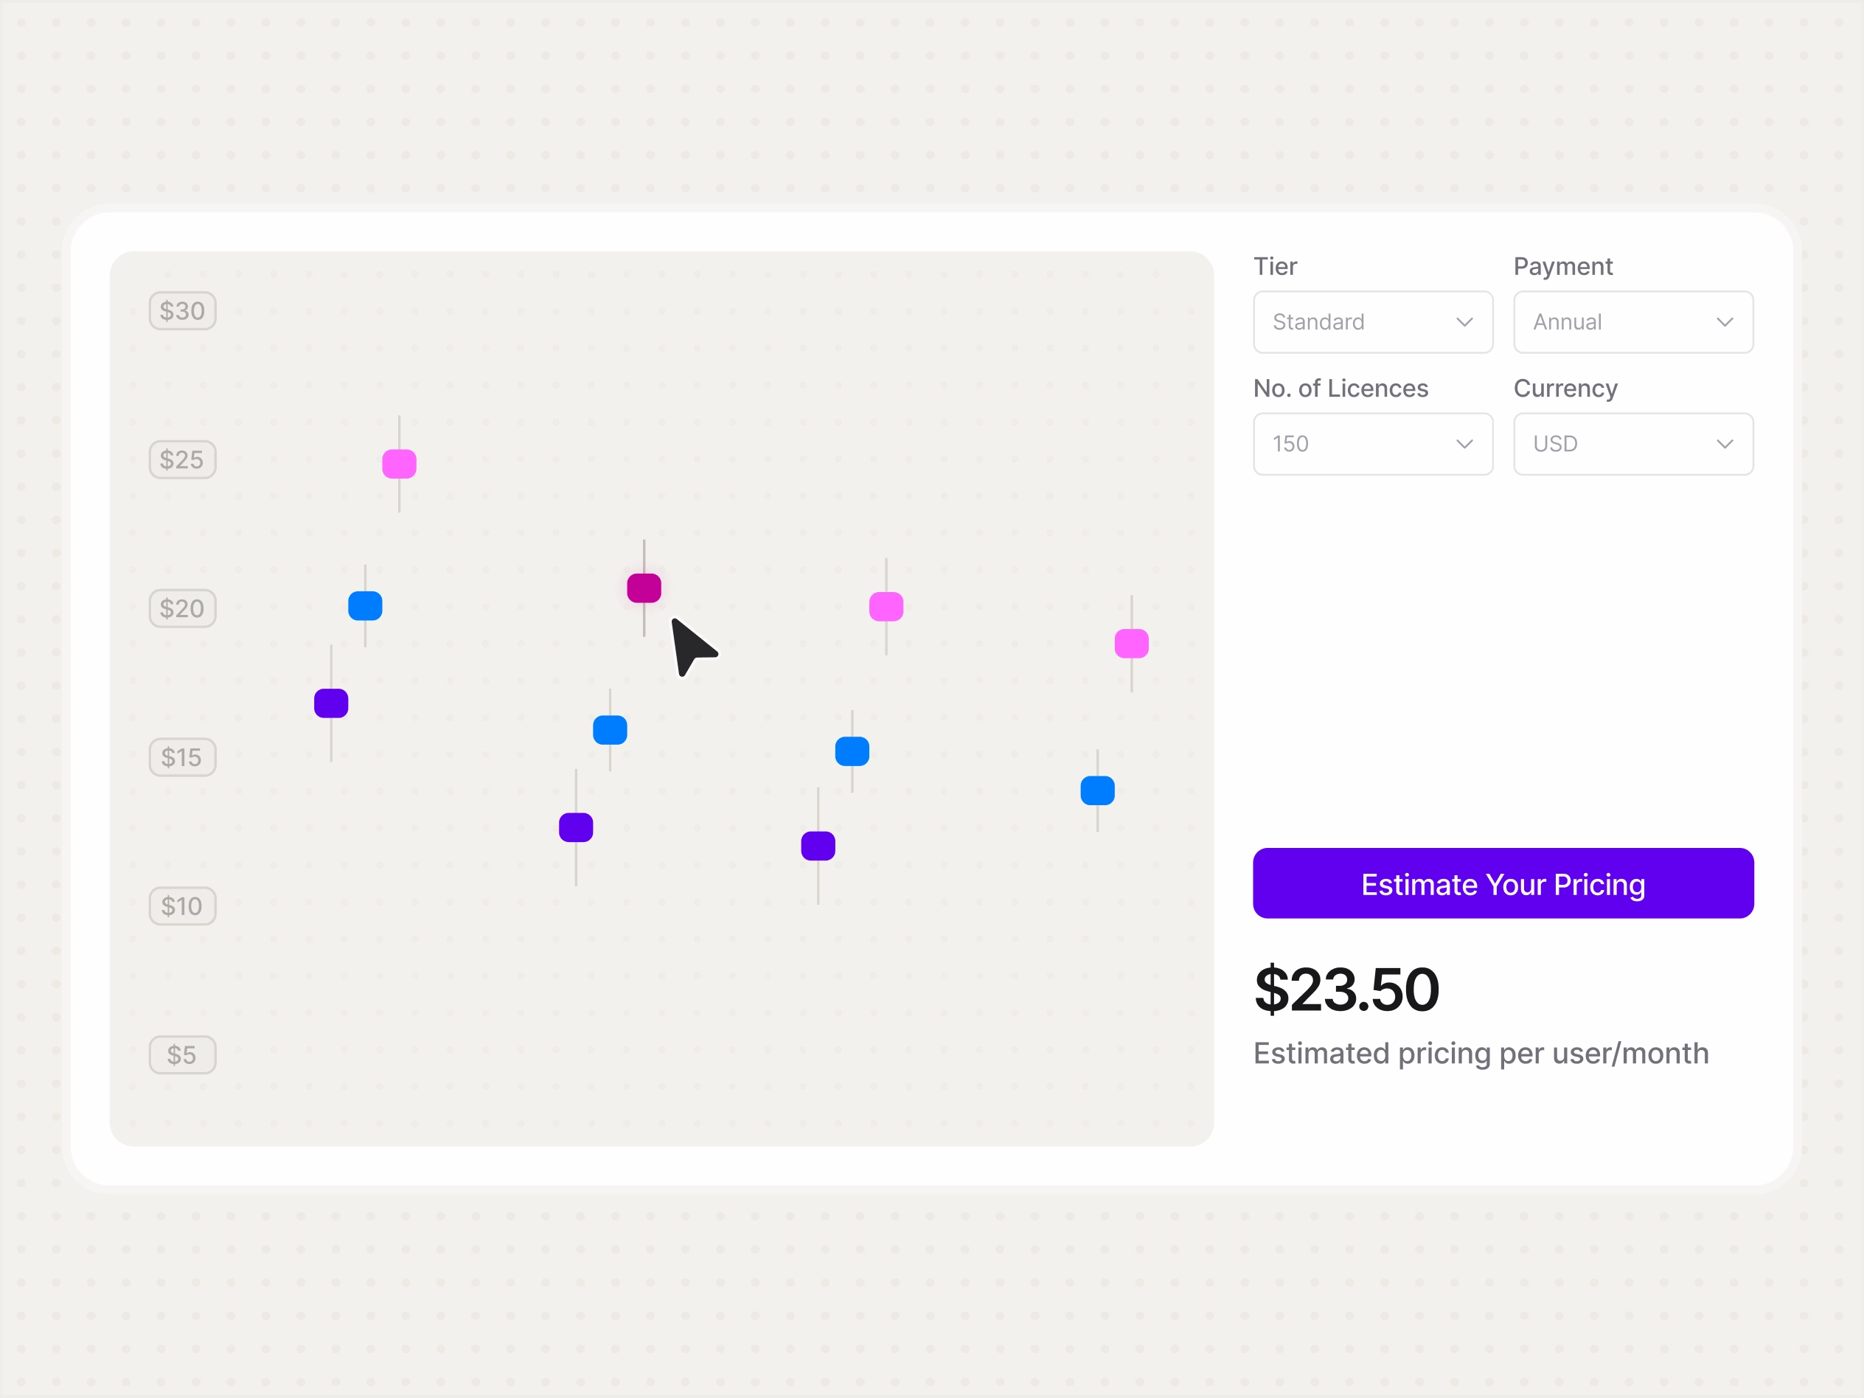The image size is (1864, 1398).
Task: Select the dark magenta highlighted data point
Action: coord(644,588)
